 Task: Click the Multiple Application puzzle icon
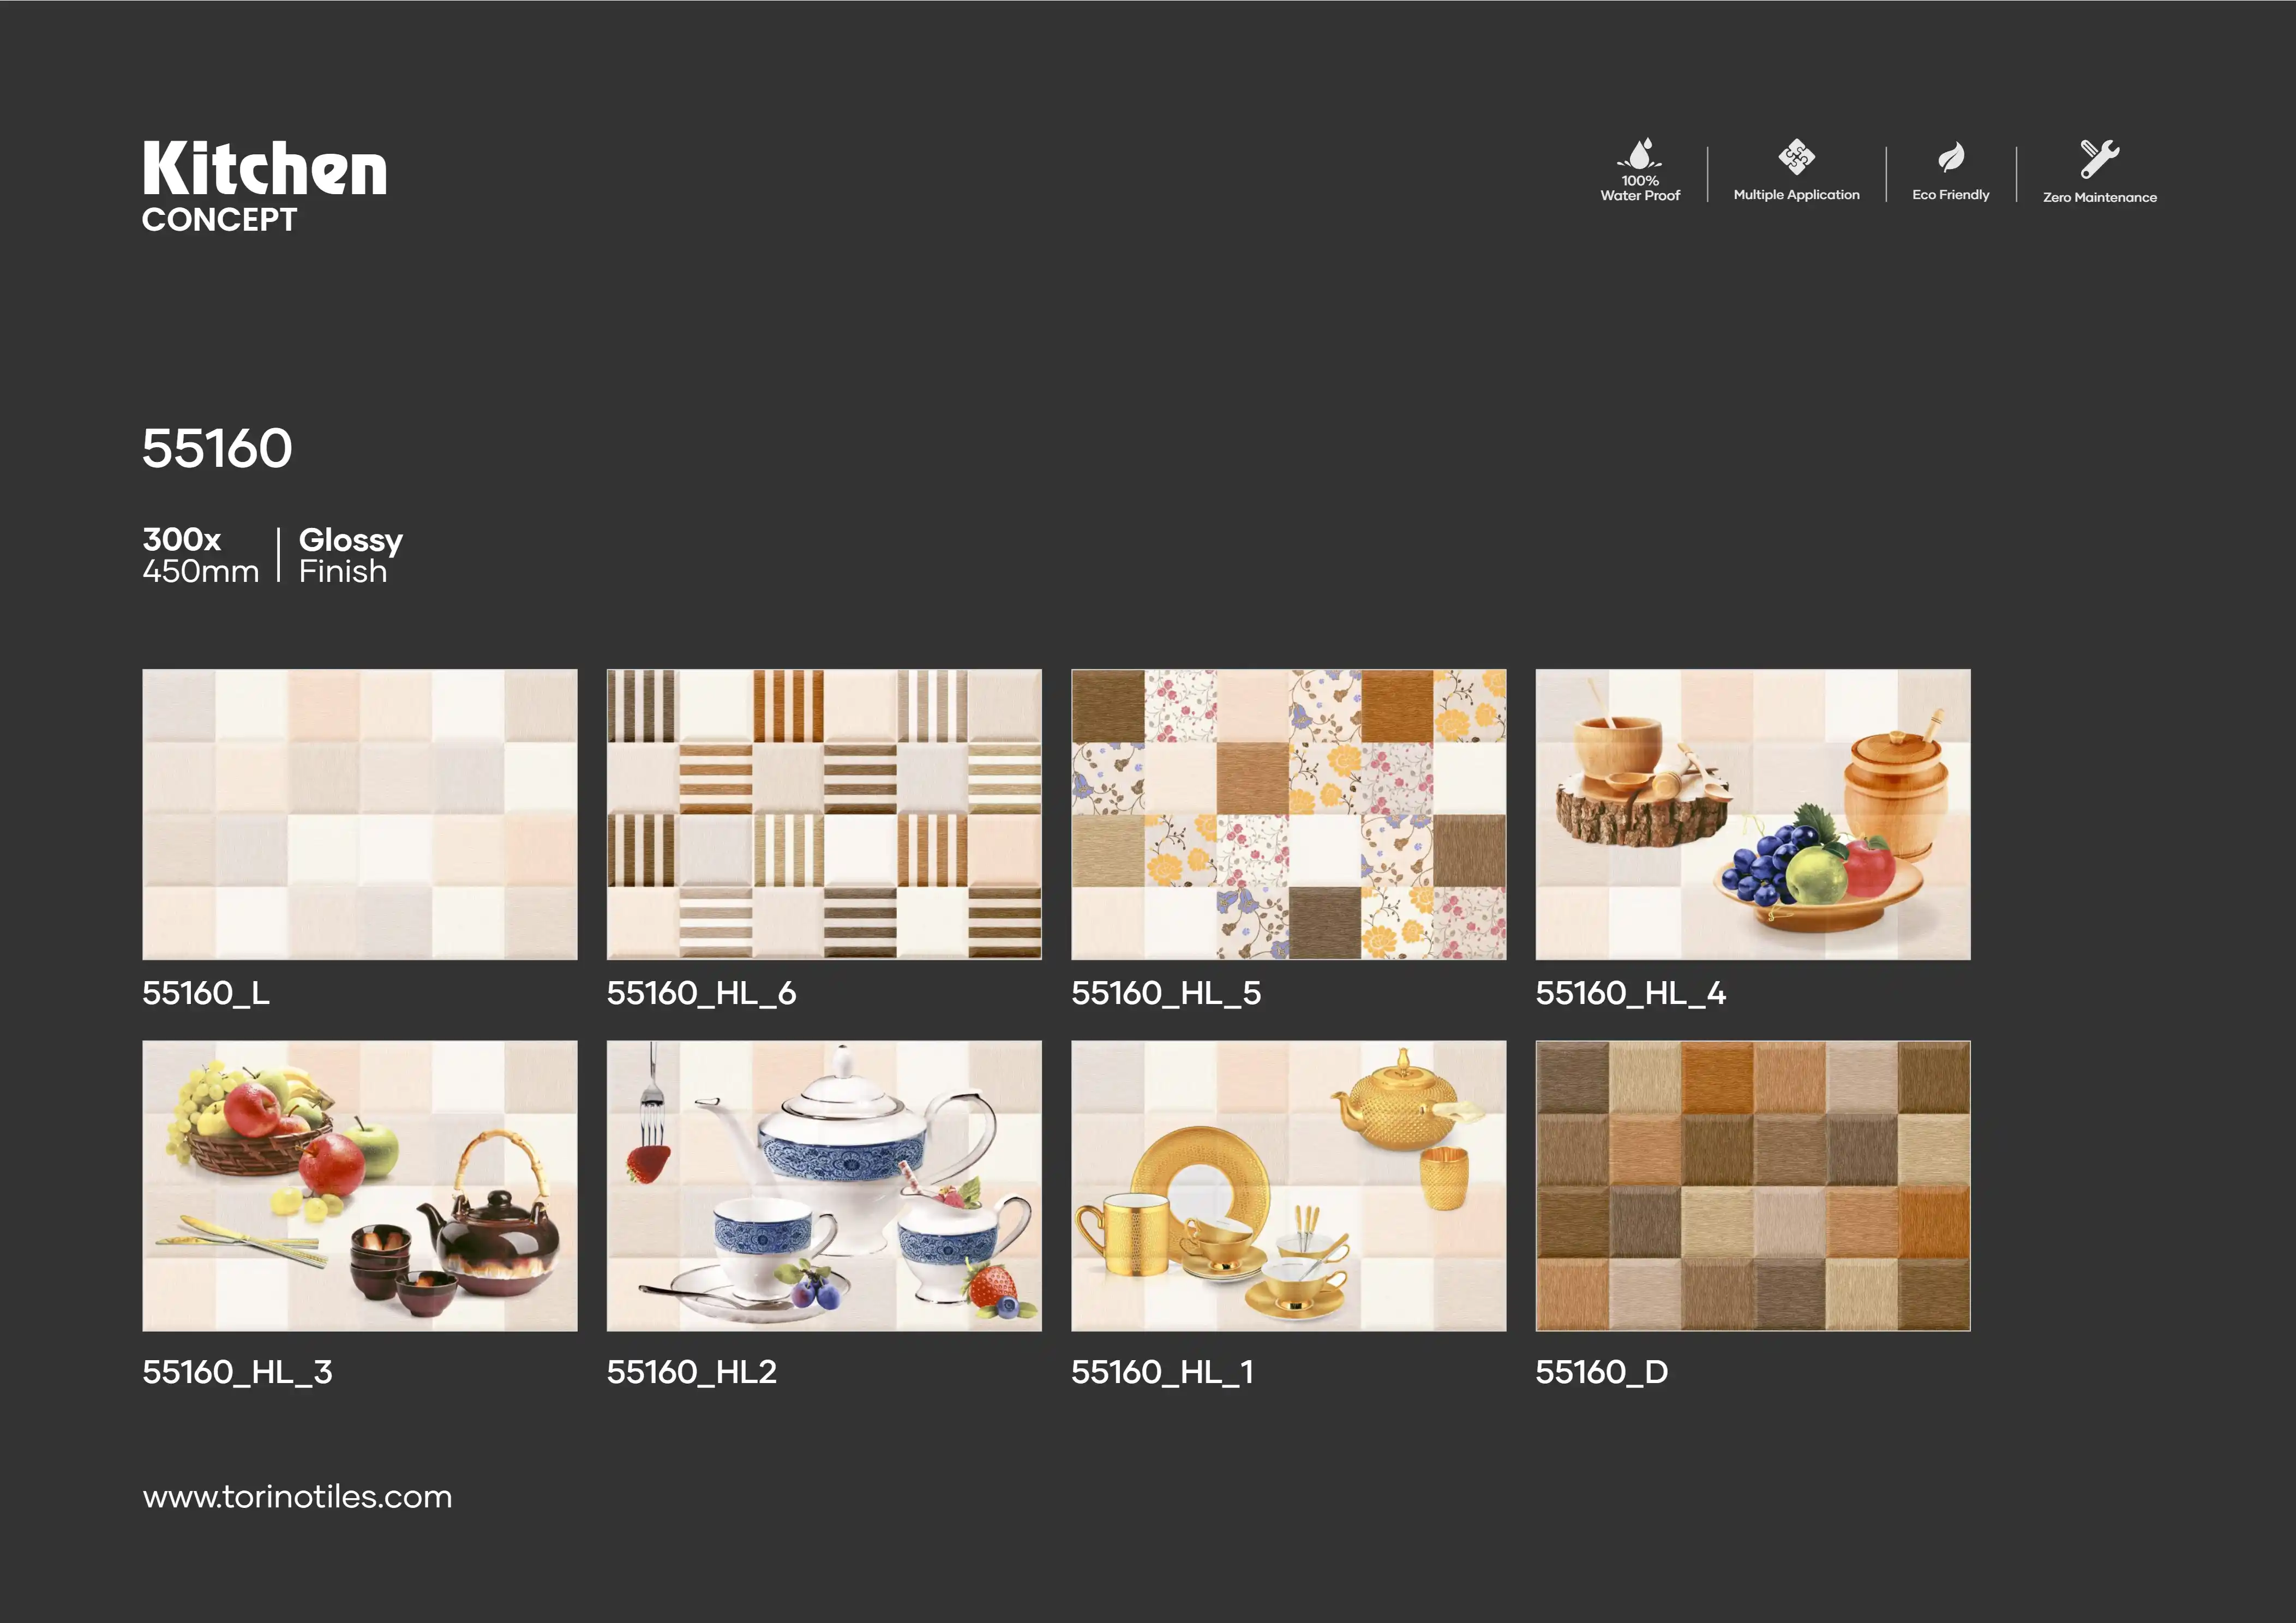point(1796,157)
